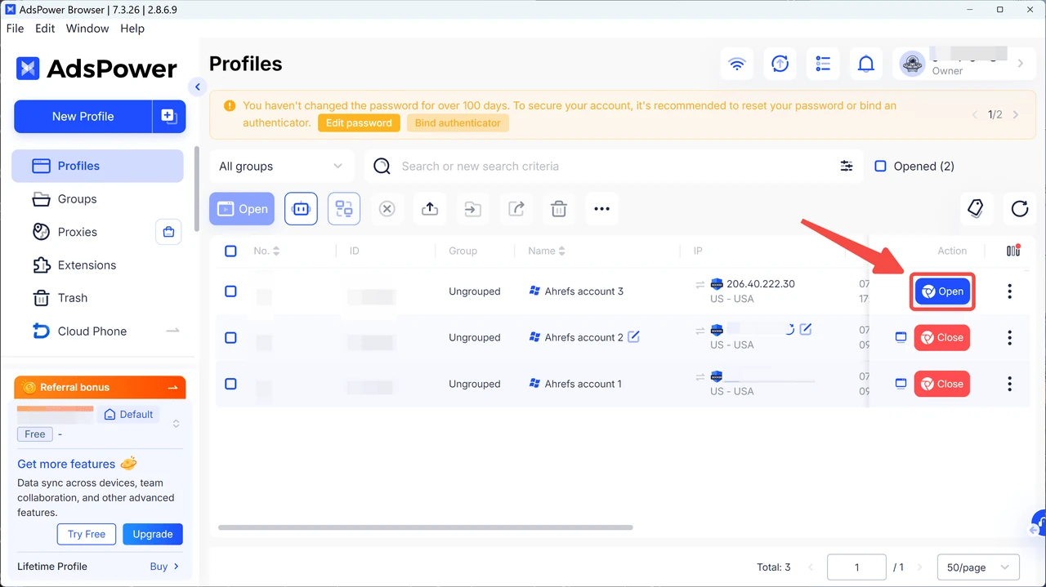Check the box for Ahrefs account 1 row
The height and width of the screenshot is (587, 1046).
pos(230,384)
